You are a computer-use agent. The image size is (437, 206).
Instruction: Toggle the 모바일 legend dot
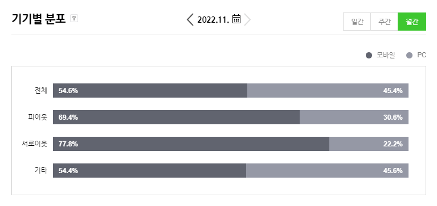pos(369,56)
